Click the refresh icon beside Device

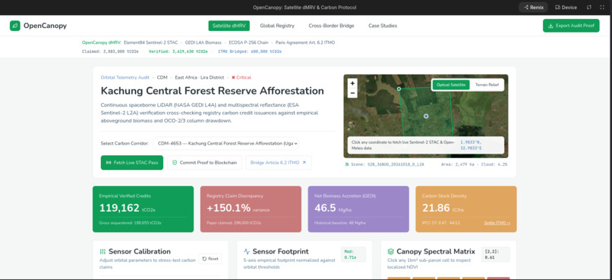589,8
